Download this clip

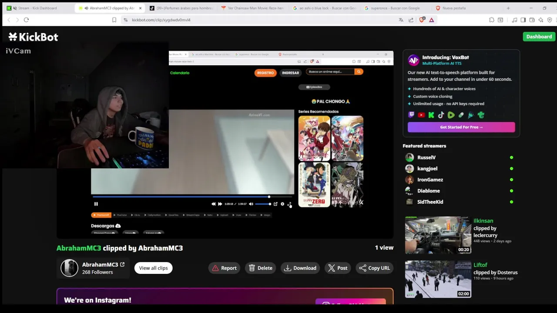(300, 268)
